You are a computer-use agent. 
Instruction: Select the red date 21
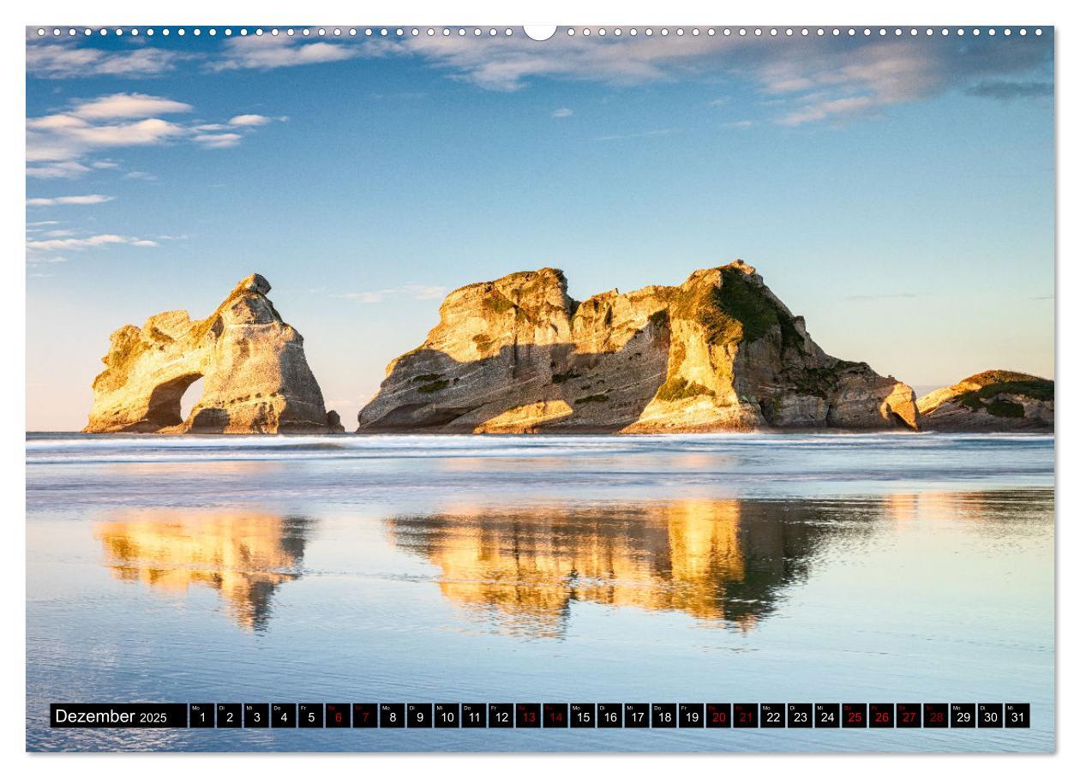746,716
